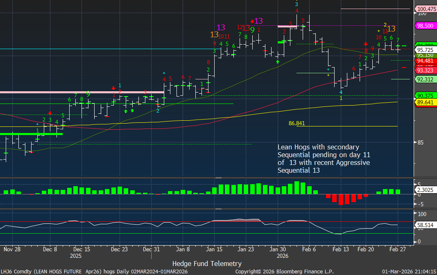Click the green up arrow below the Jan 30 bars
The image size is (437, 275).
278,61
